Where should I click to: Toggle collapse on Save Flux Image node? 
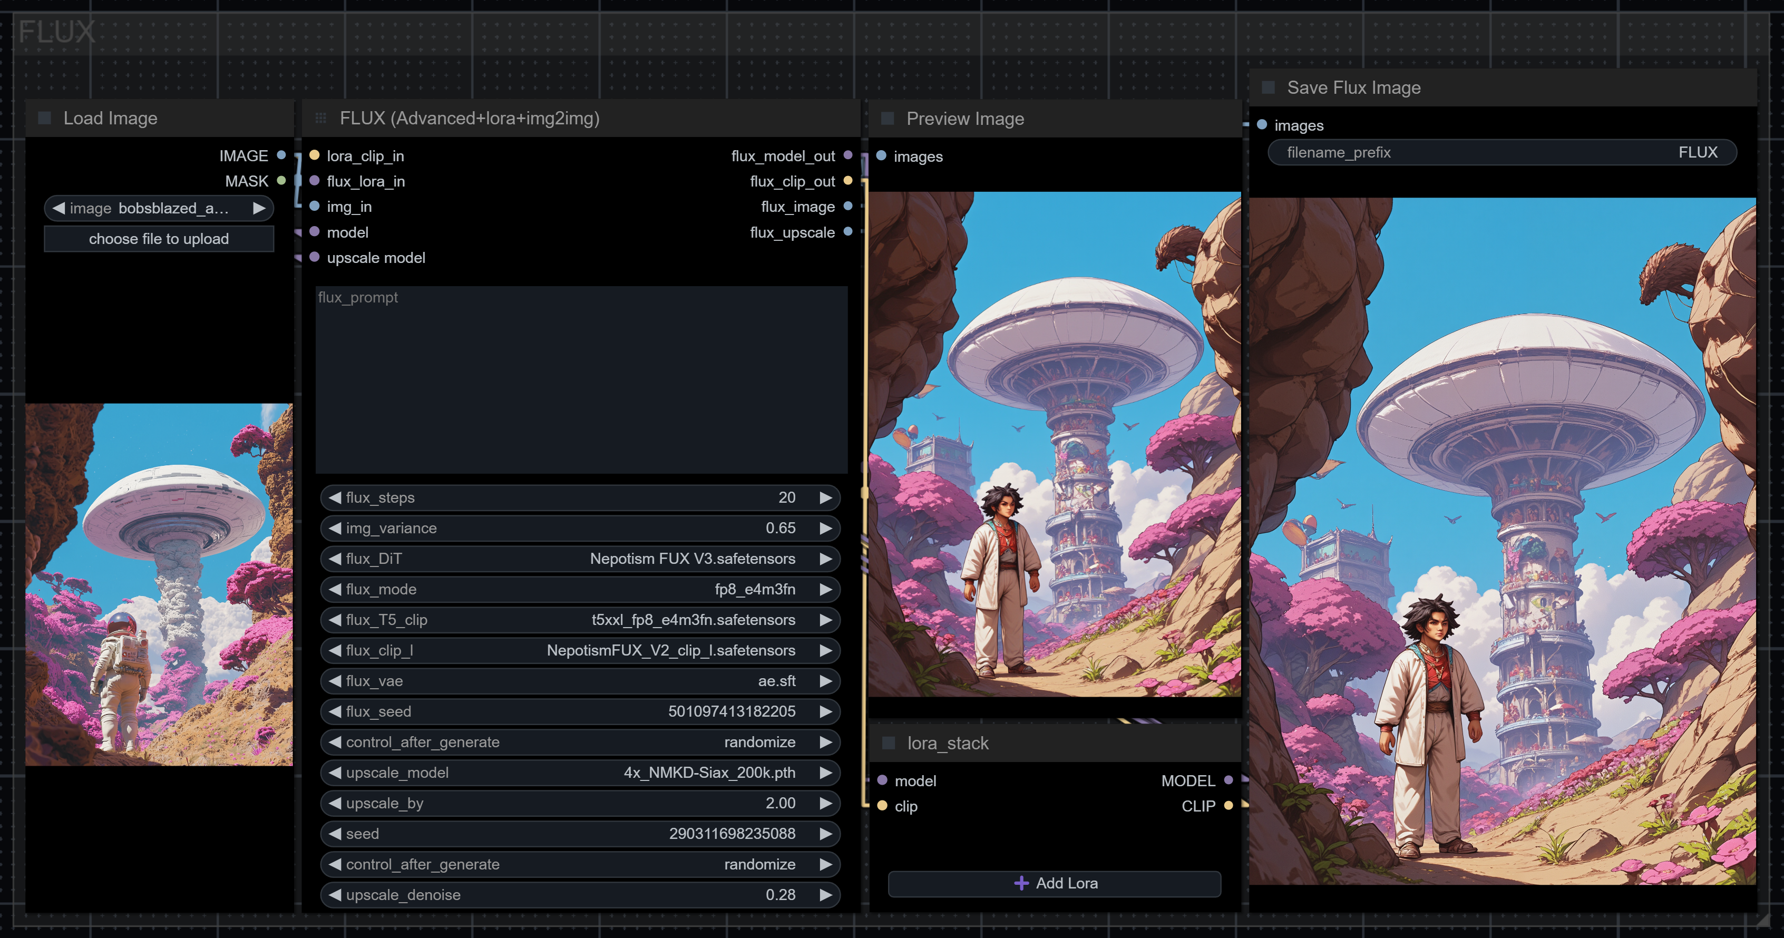pyautogui.click(x=1268, y=88)
